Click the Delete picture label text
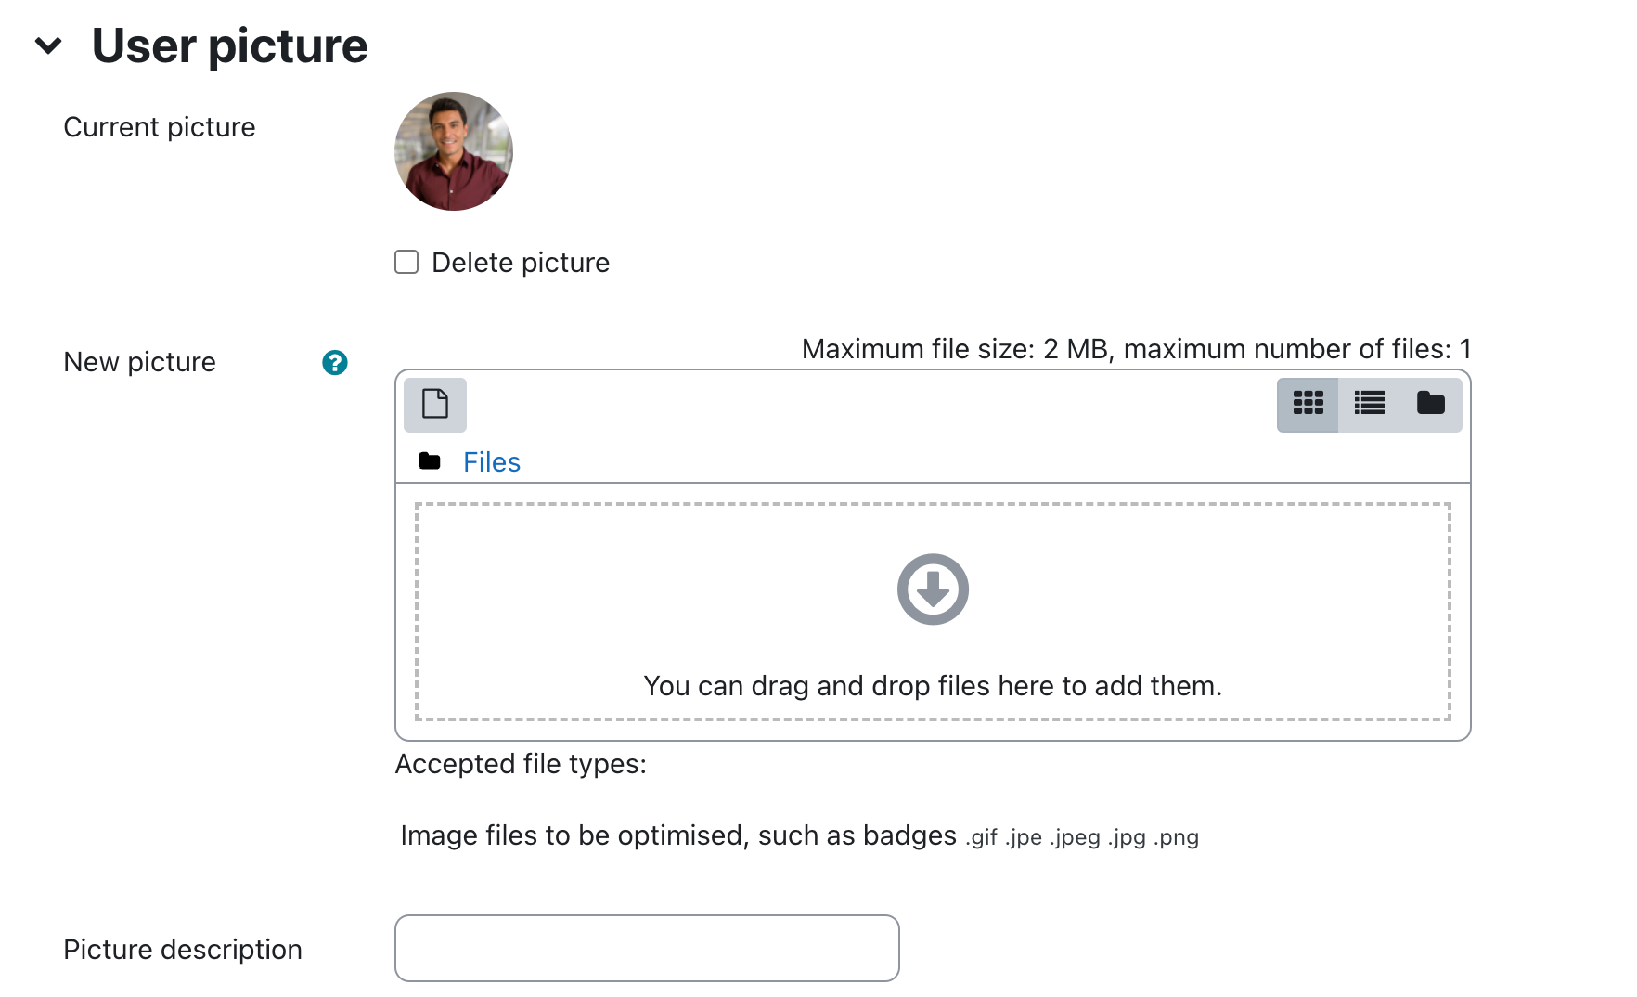 [x=521, y=263]
